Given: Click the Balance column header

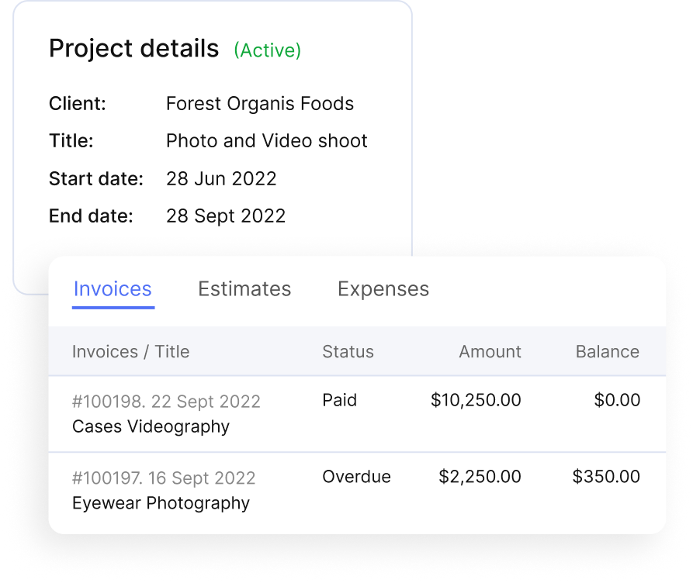Looking at the screenshot, I should (x=607, y=352).
